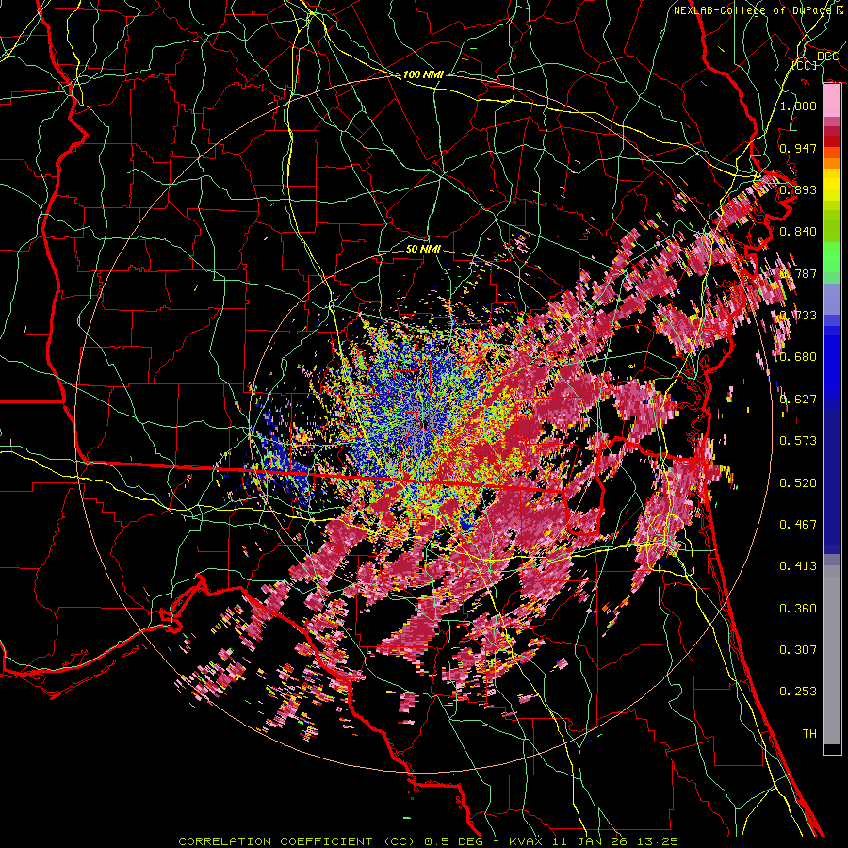This screenshot has width=848, height=848.
Task: Select the 0.947 scale value
Action: [798, 148]
